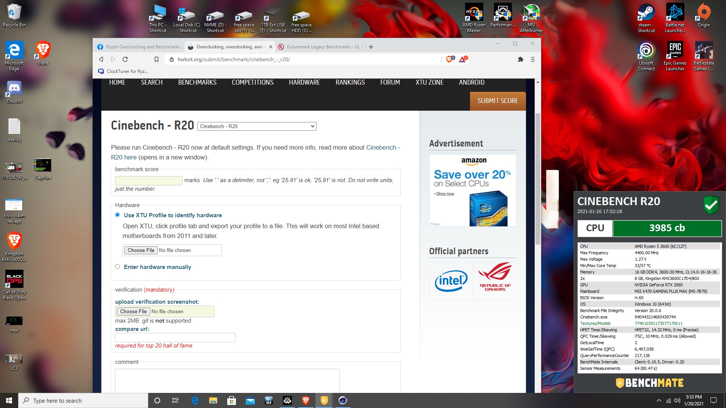This screenshot has height=408, width=726.
Task: Show hidden system tray icons chevron
Action: tap(659, 400)
